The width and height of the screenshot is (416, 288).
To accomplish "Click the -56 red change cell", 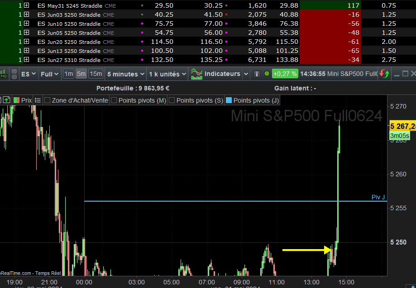I will (x=330, y=24).
